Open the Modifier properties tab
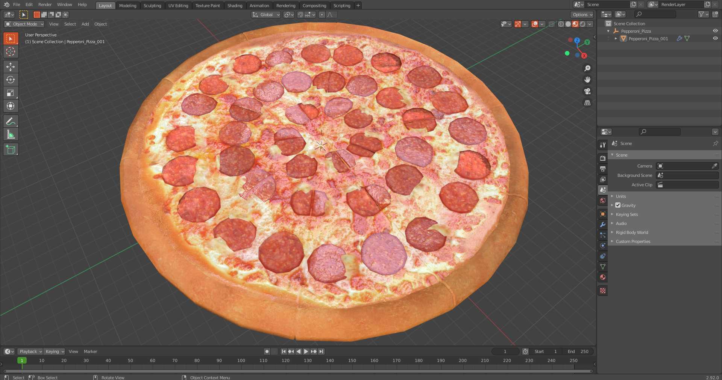722x380 pixels. [603, 224]
